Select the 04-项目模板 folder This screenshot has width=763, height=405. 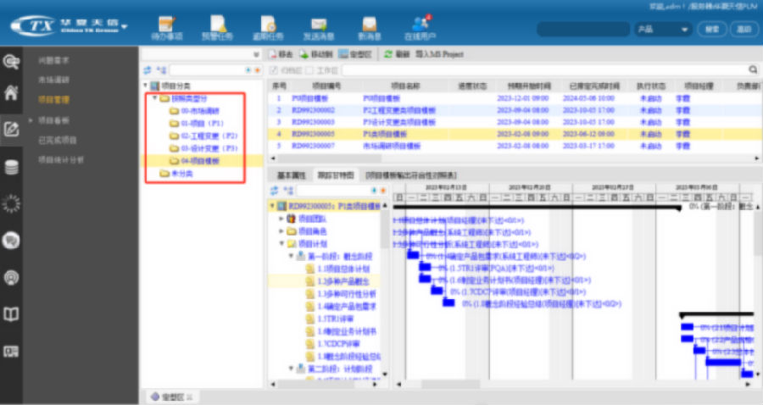click(x=200, y=161)
